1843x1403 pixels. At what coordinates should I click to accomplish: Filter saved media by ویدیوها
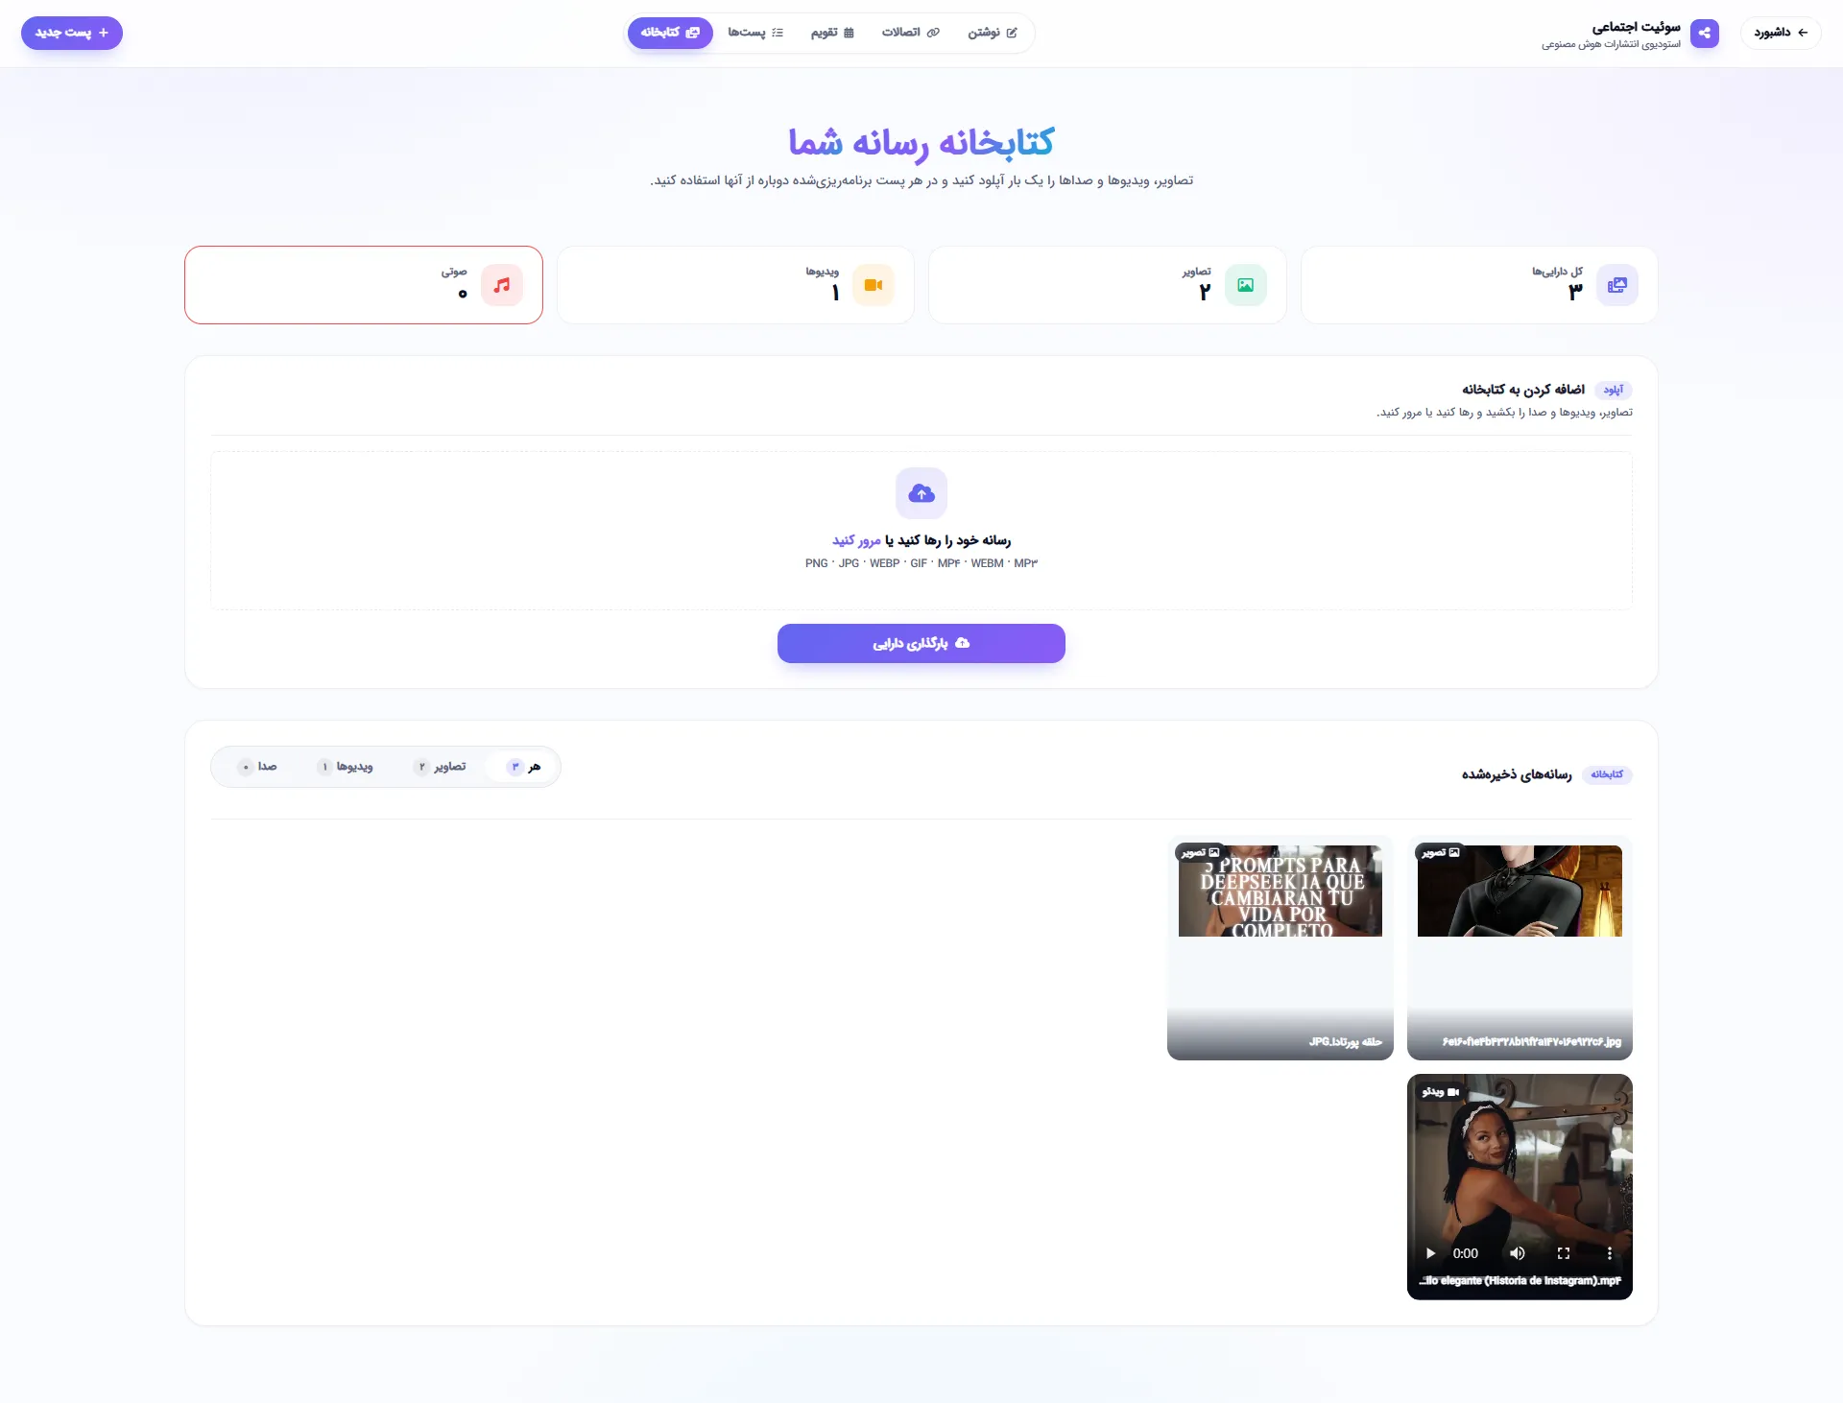pos(346,767)
